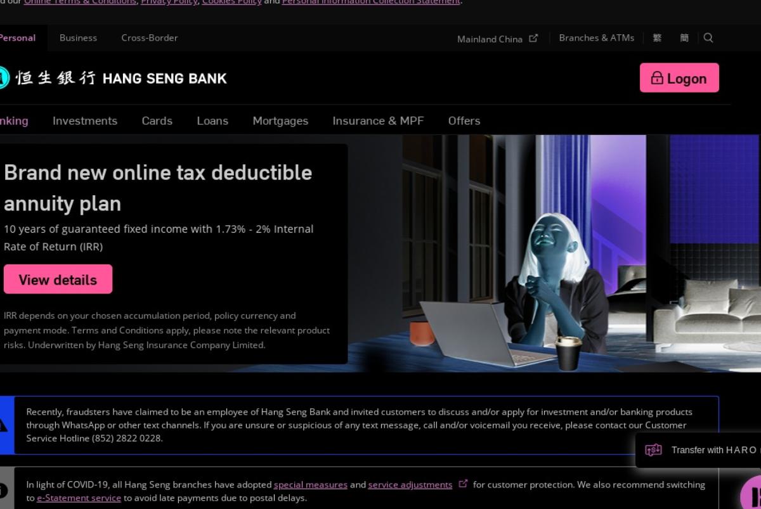The image size is (761, 509).
Task: Click the external link icon after service adjustments
Action: point(463,484)
